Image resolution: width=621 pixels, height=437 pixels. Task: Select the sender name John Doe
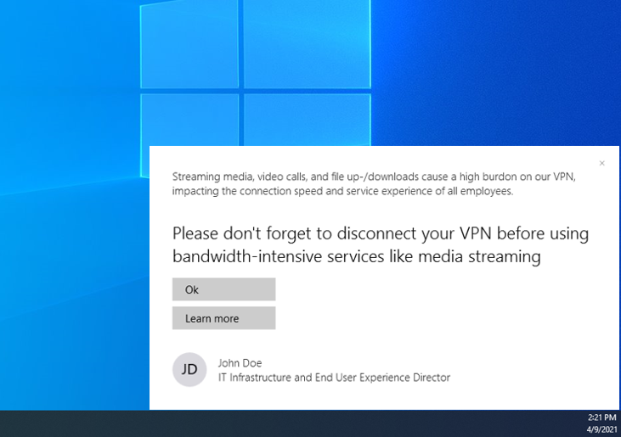240,363
